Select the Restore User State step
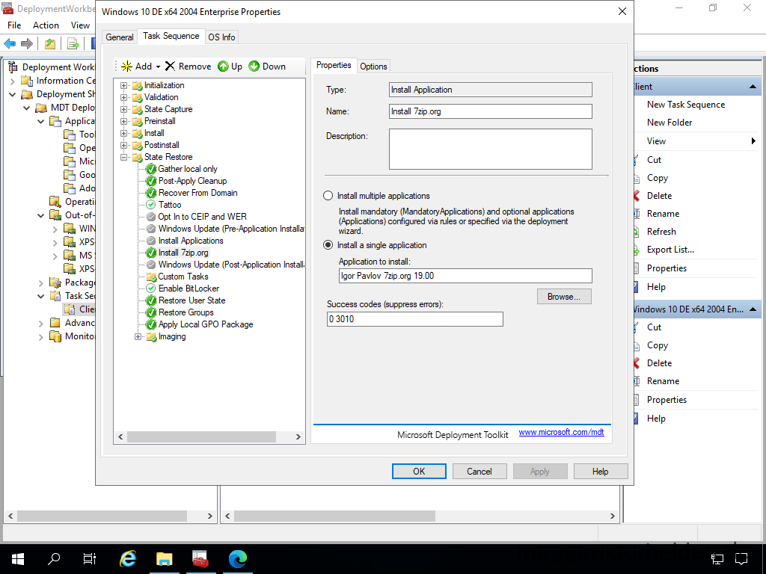766x574 pixels. [x=192, y=300]
